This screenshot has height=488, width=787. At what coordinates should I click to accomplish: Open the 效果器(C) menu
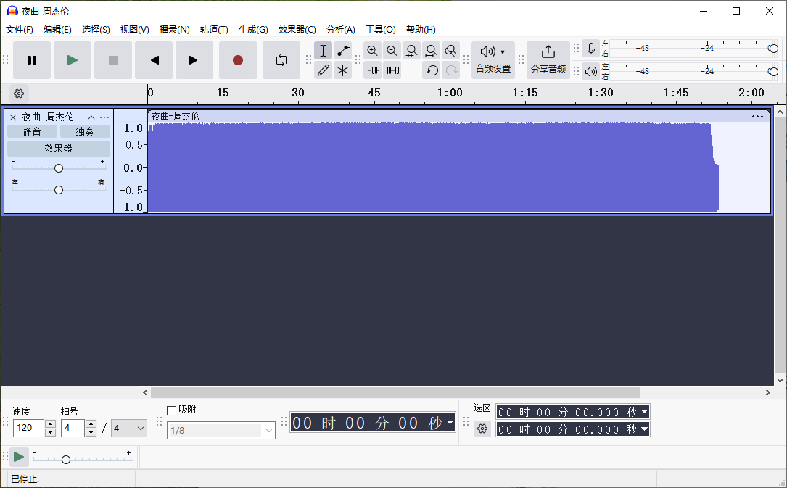[297, 29]
